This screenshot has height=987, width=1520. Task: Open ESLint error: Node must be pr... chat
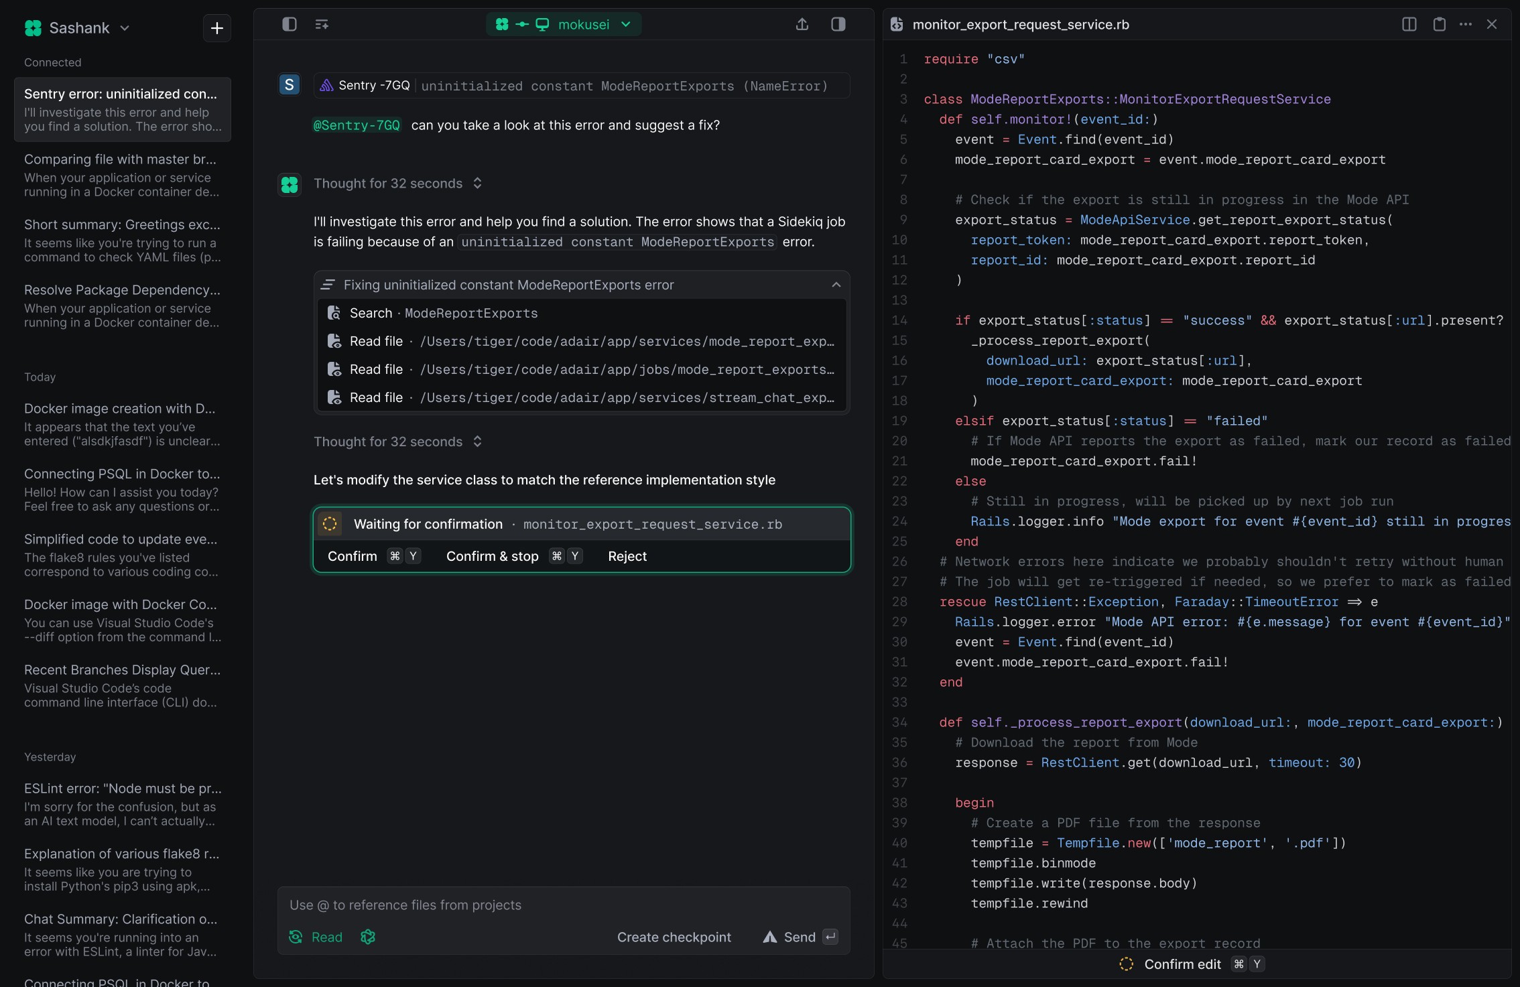click(x=123, y=804)
